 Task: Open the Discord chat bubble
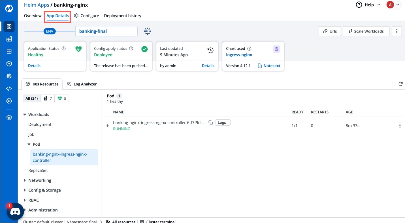[x=15, y=211]
